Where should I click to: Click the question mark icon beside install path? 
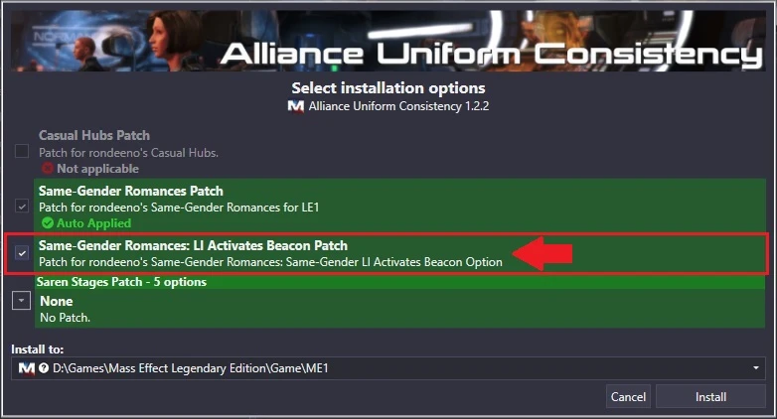point(44,368)
